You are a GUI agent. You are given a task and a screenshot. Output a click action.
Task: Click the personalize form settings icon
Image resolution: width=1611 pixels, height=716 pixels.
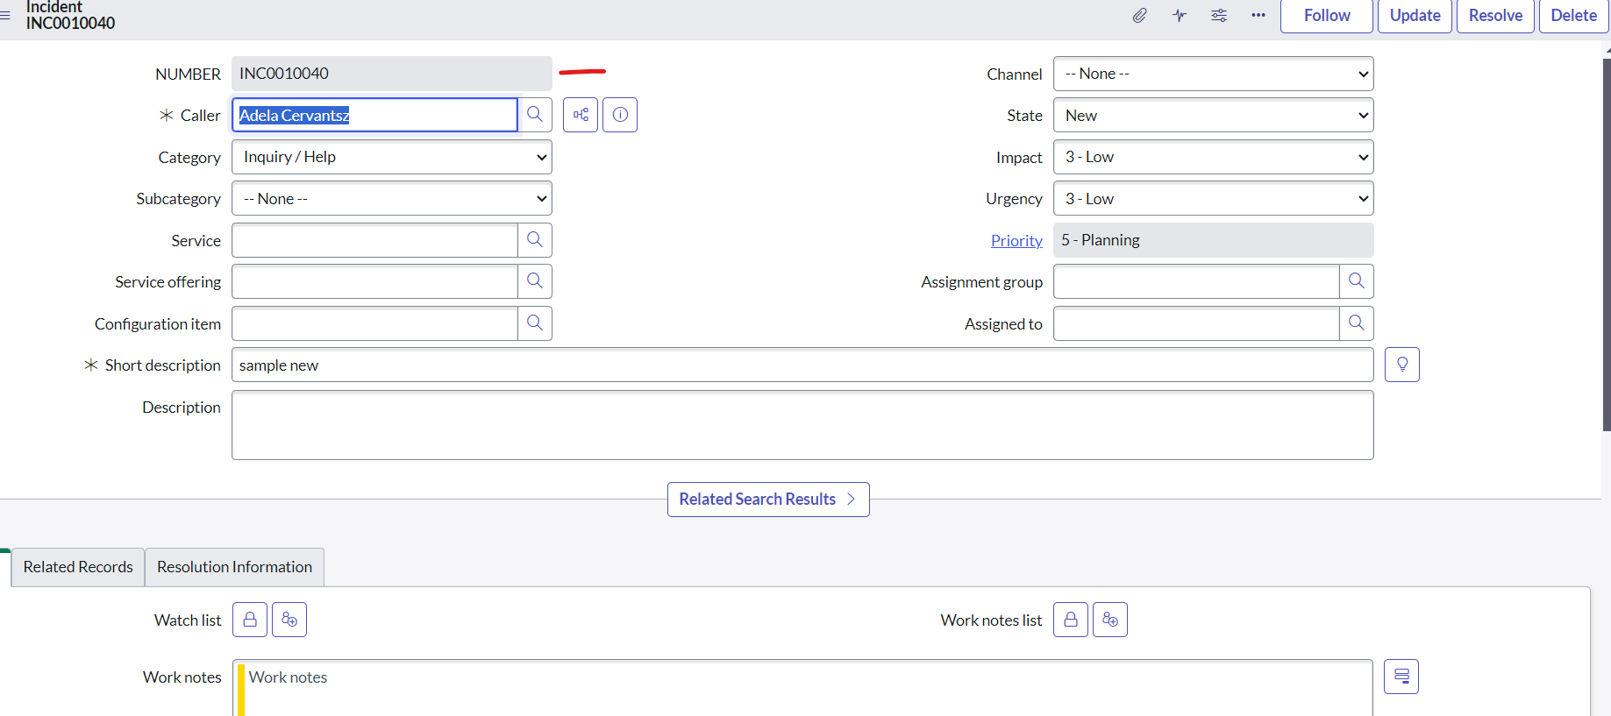1219,16
